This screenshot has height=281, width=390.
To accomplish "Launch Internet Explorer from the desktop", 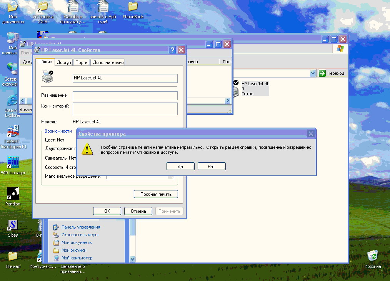I will [x=12, y=106].
